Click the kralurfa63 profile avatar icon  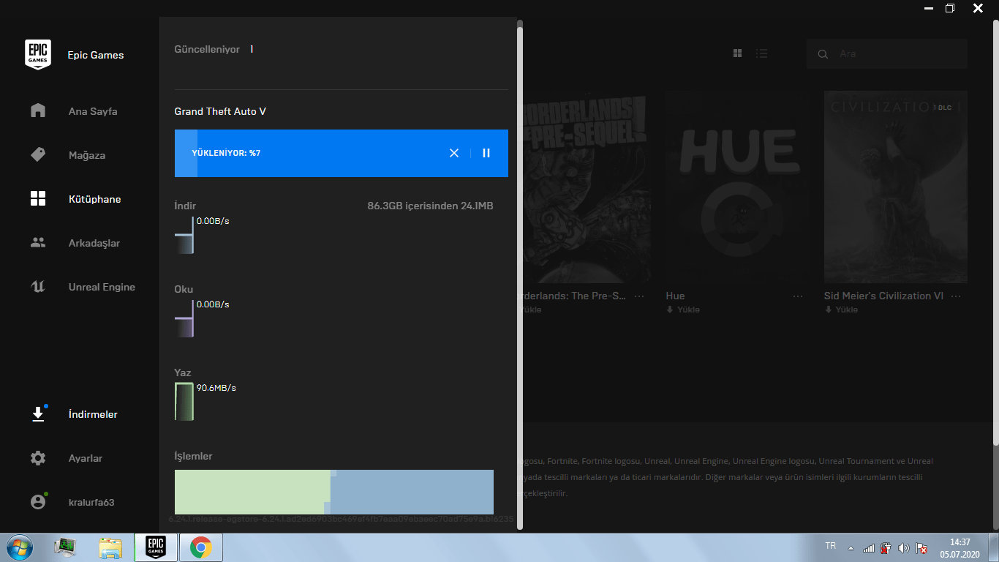pyautogui.click(x=38, y=502)
